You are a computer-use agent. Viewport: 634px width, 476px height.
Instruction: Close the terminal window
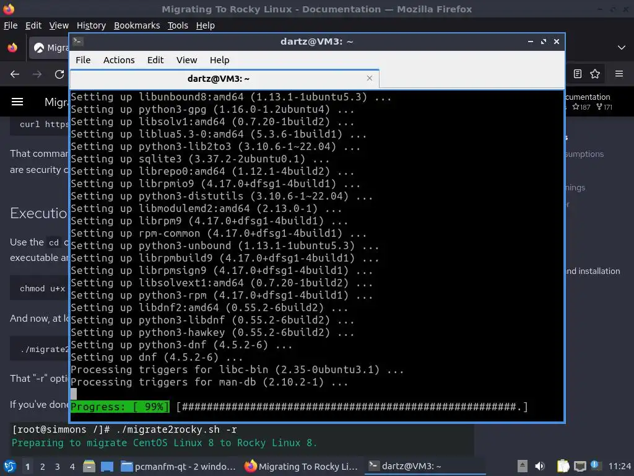pos(557,42)
